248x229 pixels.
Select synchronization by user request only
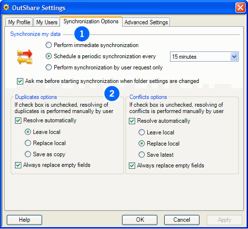(x=48, y=67)
